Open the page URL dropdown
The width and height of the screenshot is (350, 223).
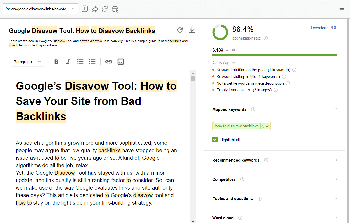point(41,9)
